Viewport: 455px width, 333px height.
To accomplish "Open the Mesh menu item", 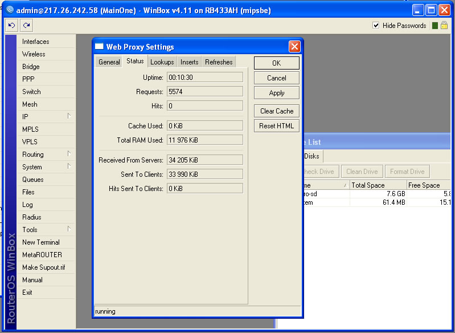I will pos(46,104).
